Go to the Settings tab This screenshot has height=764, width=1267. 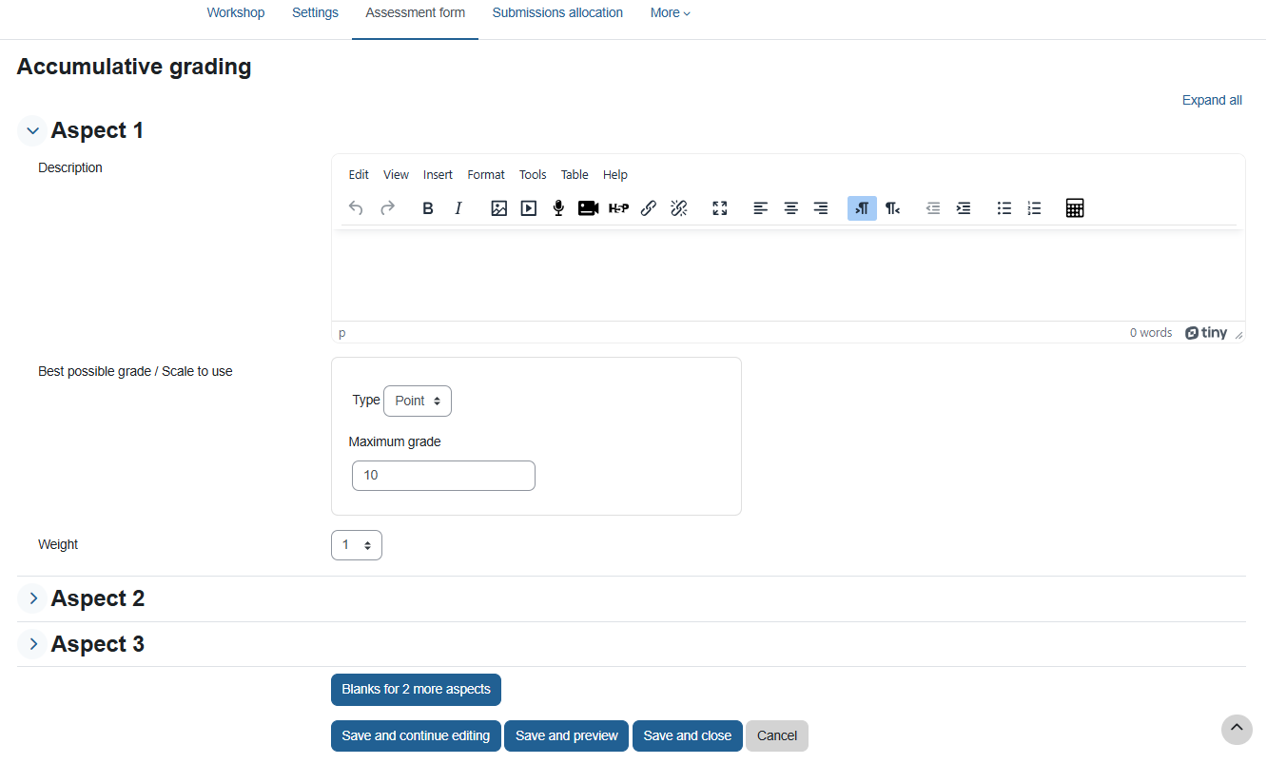coord(315,13)
